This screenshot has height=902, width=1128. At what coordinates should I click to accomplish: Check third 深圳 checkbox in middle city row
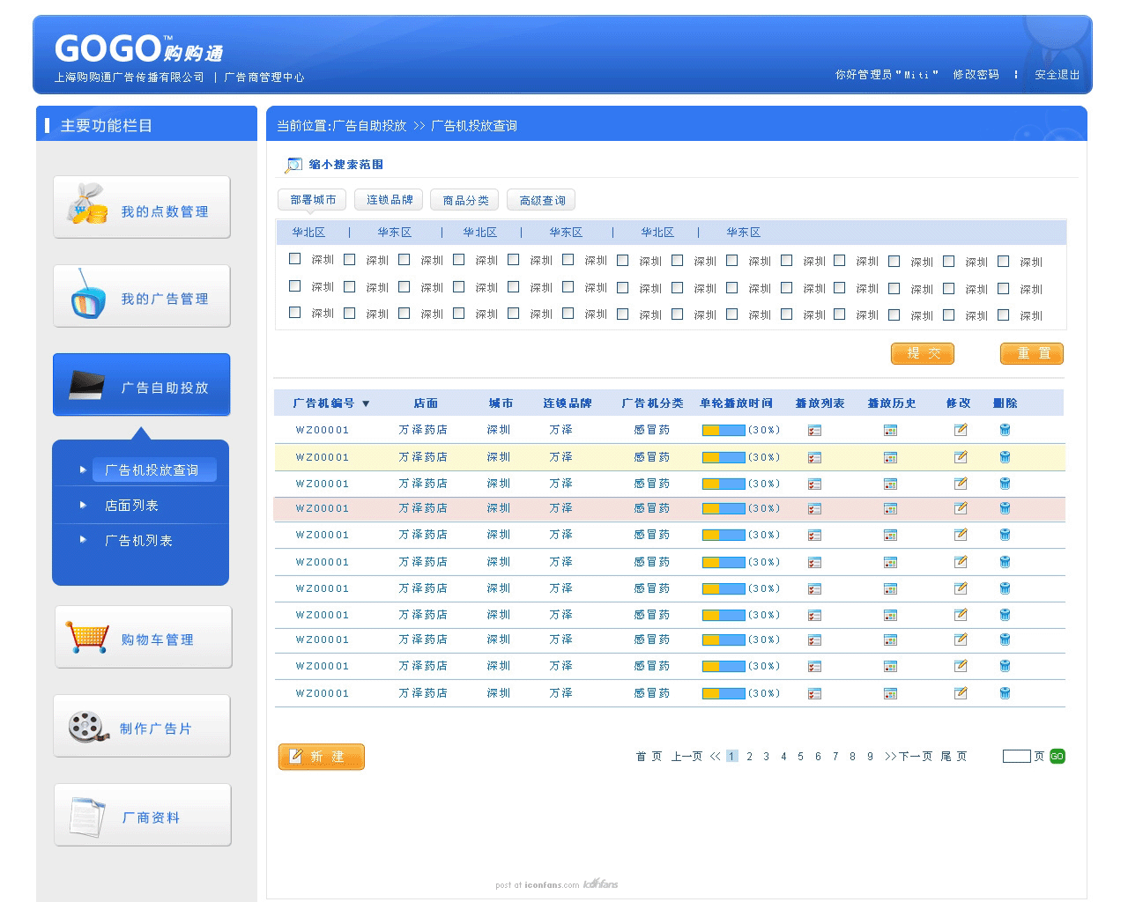point(404,286)
